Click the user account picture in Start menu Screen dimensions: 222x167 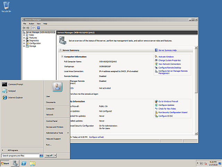(x=57, y=87)
